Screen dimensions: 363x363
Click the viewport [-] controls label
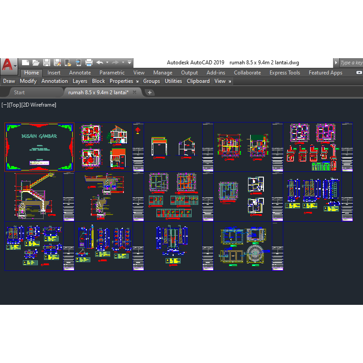(x=5, y=105)
